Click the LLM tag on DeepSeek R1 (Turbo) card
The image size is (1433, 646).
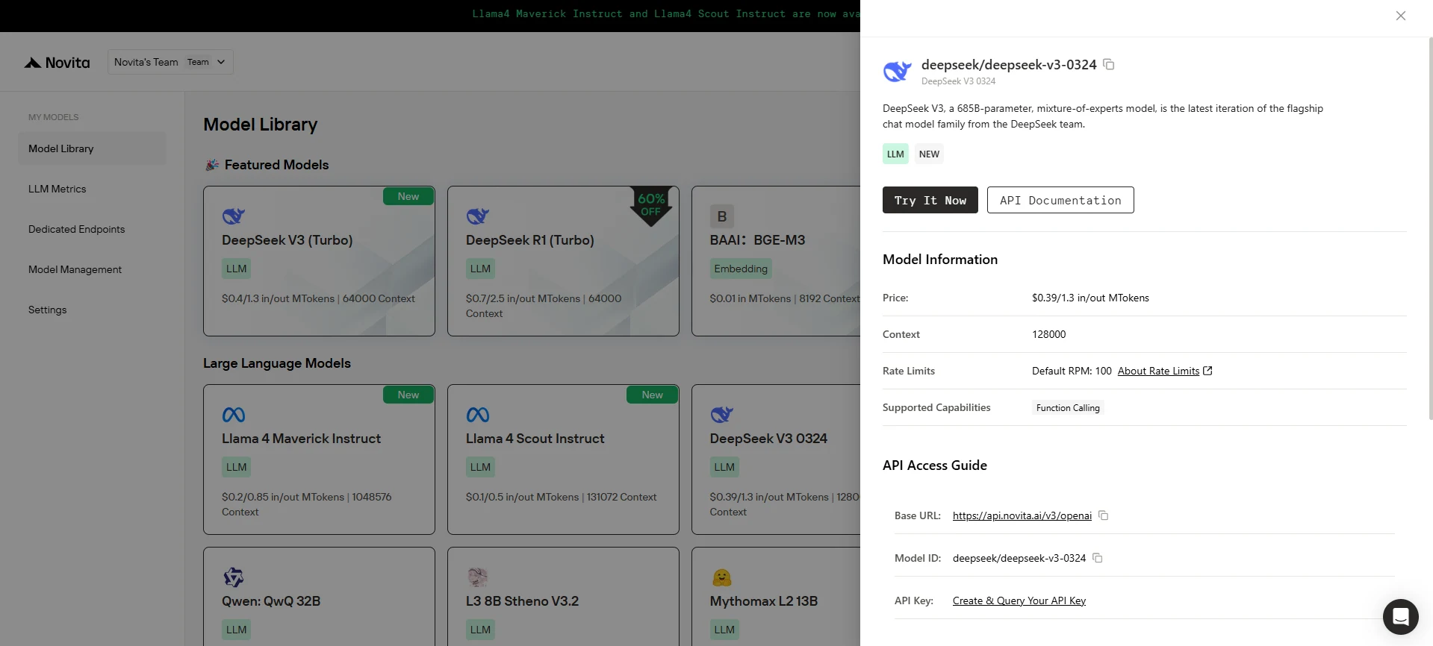[480, 269]
